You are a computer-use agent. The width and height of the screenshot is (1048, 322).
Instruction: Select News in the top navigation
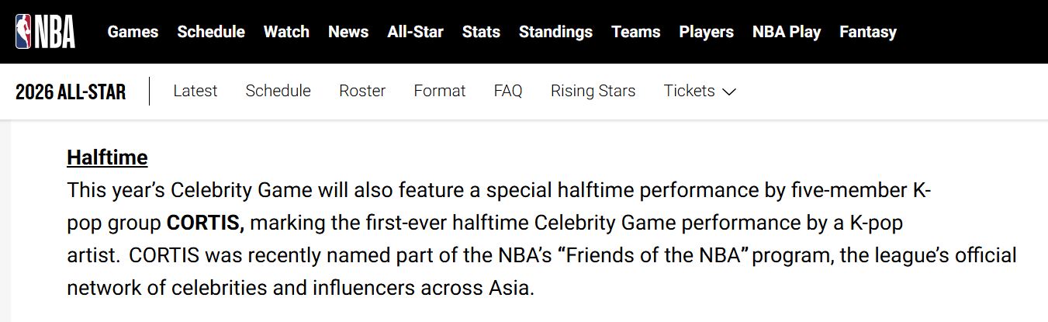348,32
